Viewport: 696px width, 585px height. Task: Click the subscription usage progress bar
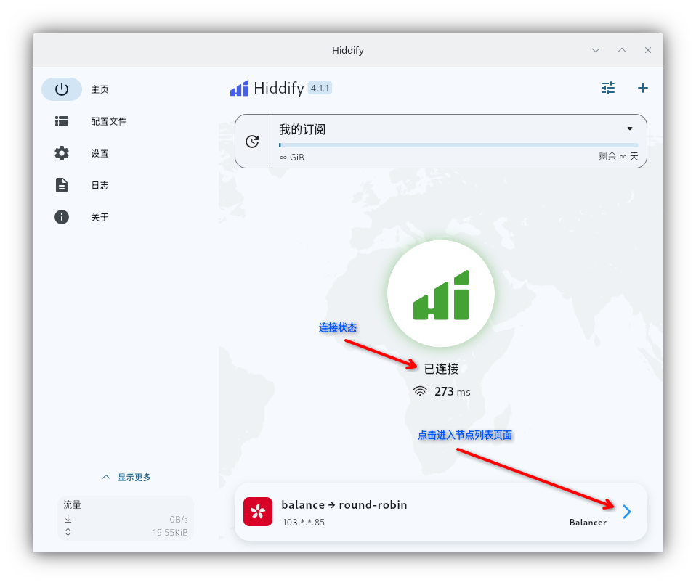458,145
